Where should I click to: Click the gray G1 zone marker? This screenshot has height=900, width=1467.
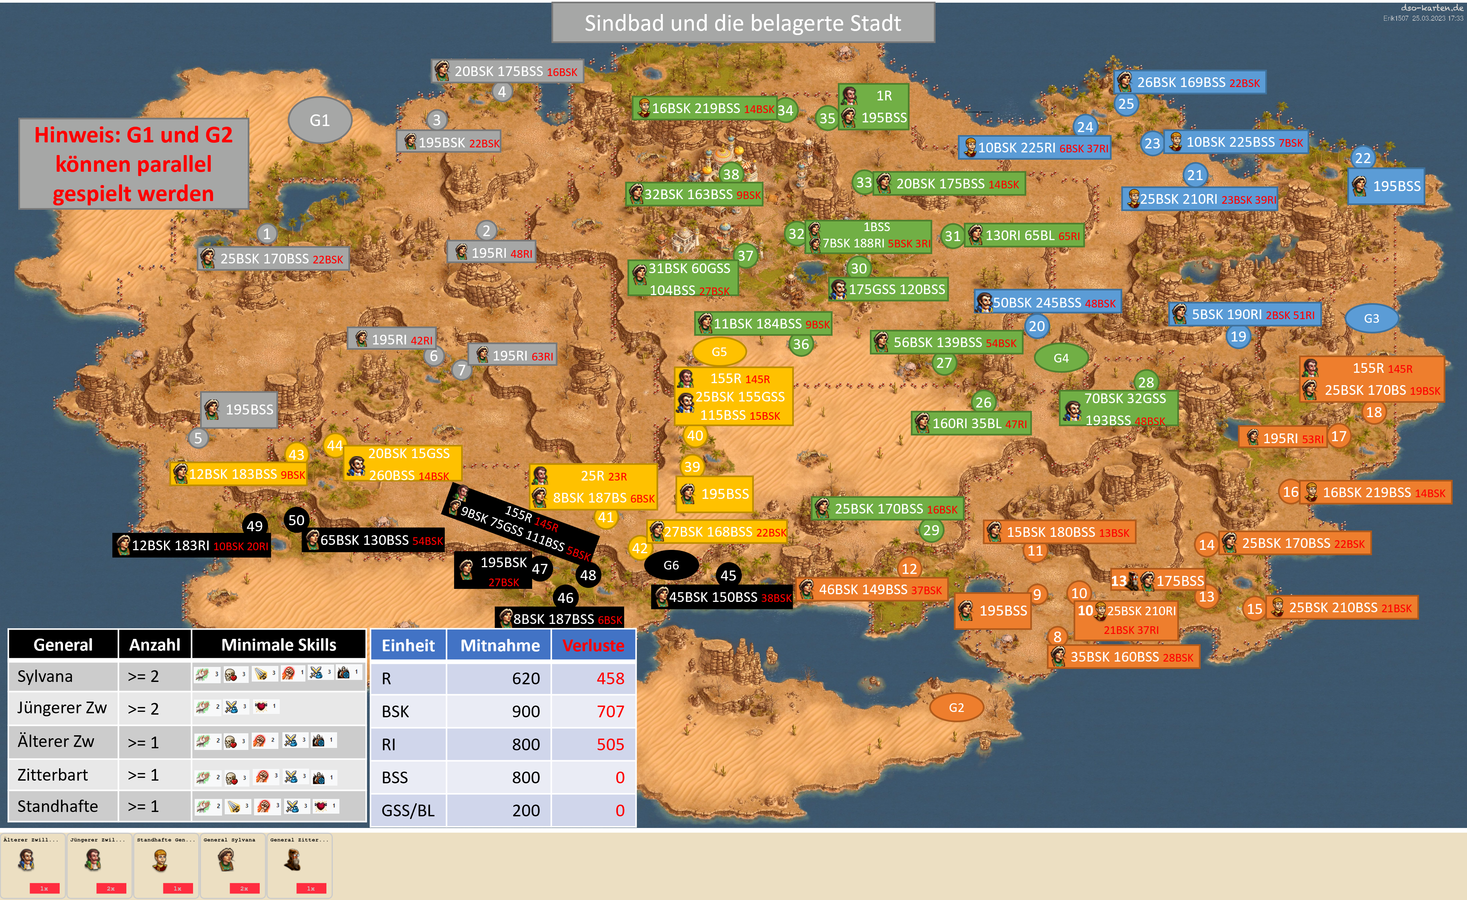tap(320, 120)
